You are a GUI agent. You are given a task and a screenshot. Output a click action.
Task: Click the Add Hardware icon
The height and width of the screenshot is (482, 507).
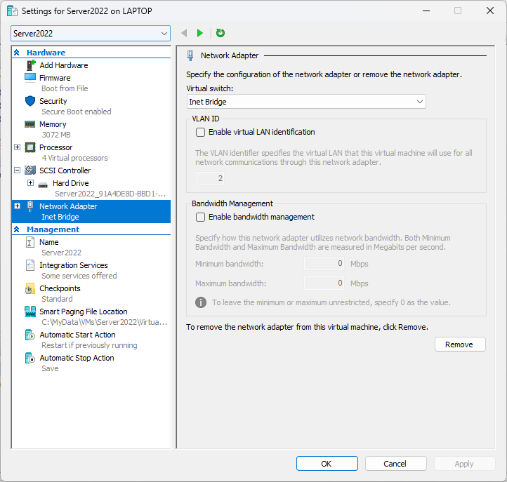(30, 65)
